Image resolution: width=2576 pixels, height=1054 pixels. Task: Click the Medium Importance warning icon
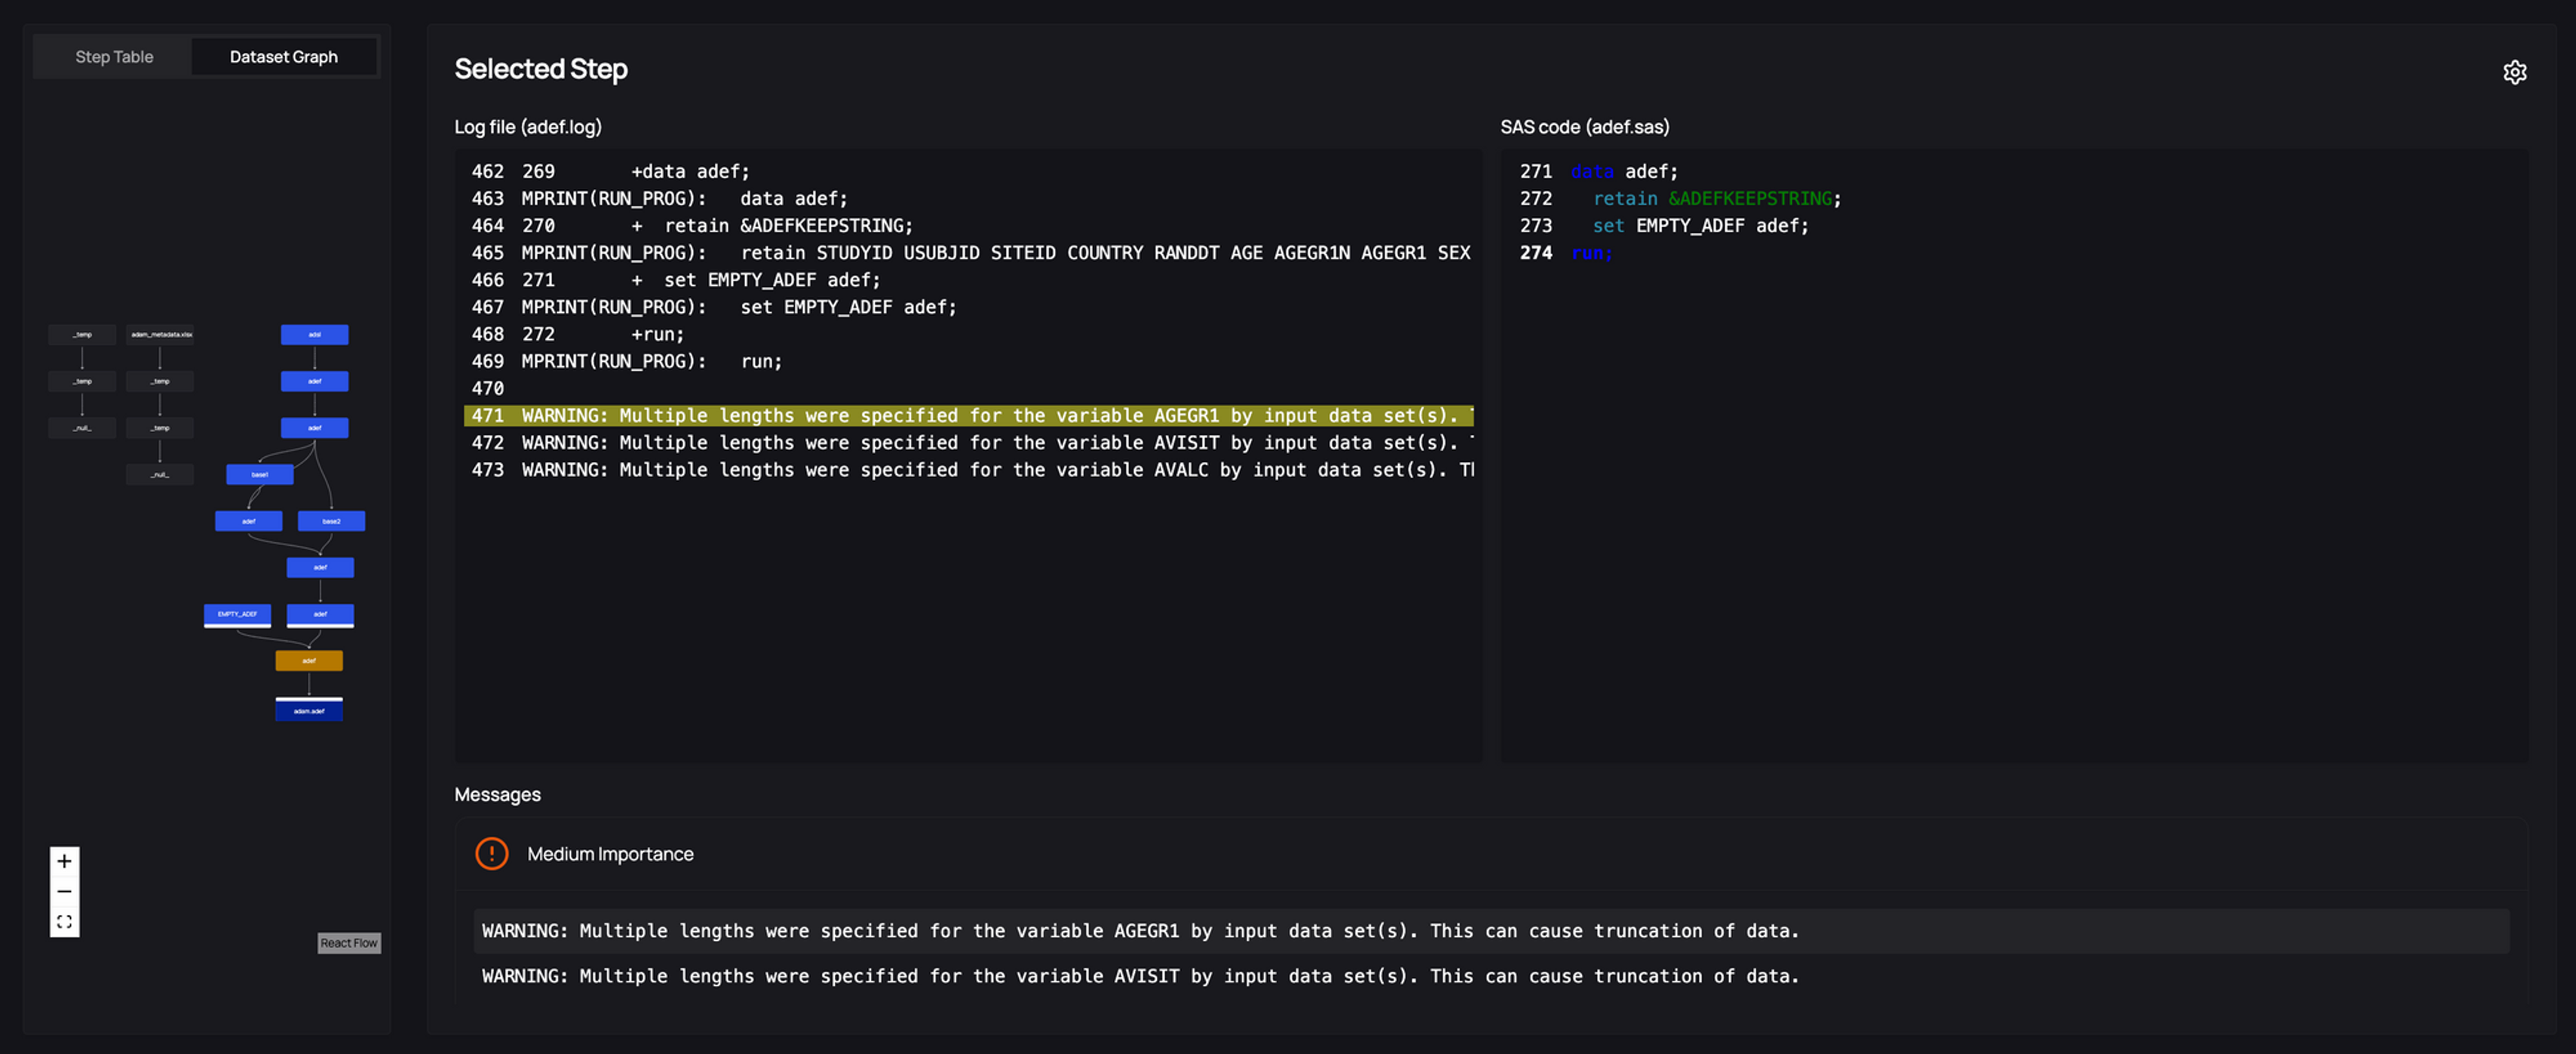pyautogui.click(x=491, y=853)
